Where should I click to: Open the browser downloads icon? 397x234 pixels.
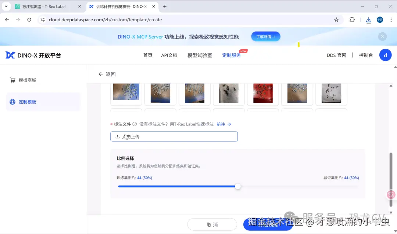(368, 20)
